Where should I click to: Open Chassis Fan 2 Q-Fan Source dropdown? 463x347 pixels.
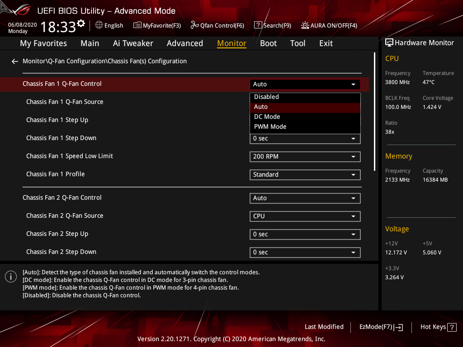(x=305, y=216)
